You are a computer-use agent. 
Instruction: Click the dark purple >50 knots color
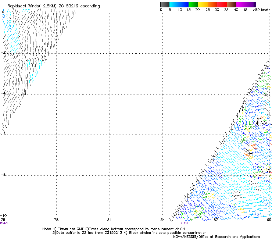point(255,4)
